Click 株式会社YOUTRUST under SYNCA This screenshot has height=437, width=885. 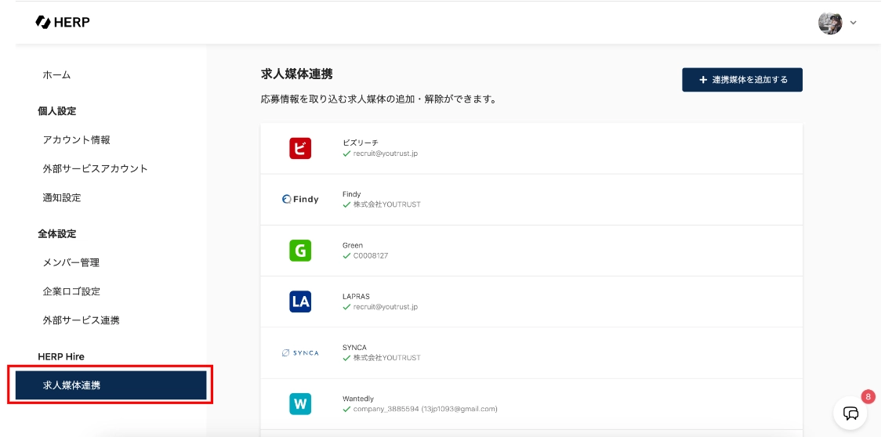(x=387, y=357)
